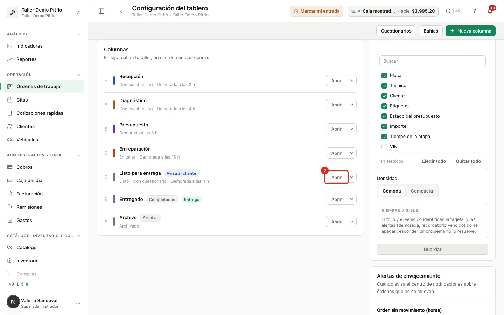Open Gastos section

click(x=44, y=220)
